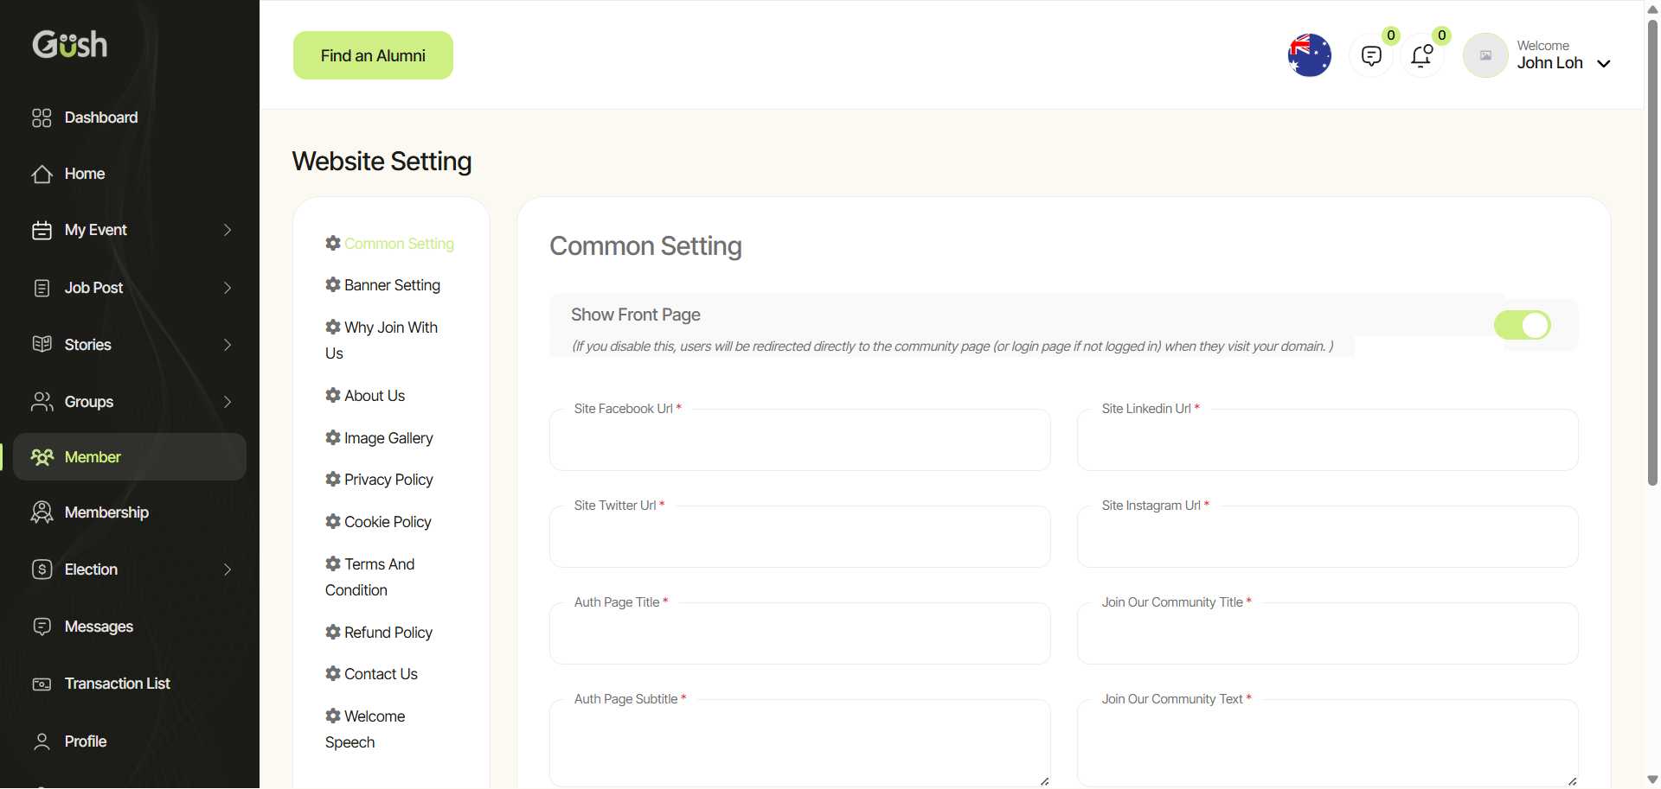Focus the Site Facebook Url field

(799, 440)
